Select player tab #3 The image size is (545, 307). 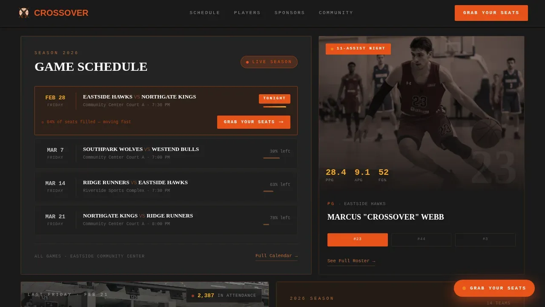coord(485,240)
